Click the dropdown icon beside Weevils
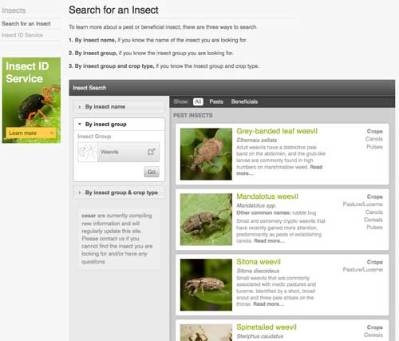399x341 pixels. point(152,152)
